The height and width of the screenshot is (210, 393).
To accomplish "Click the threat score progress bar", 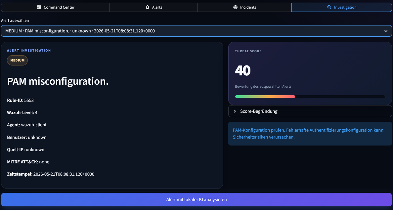I will (x=310, y=97).
